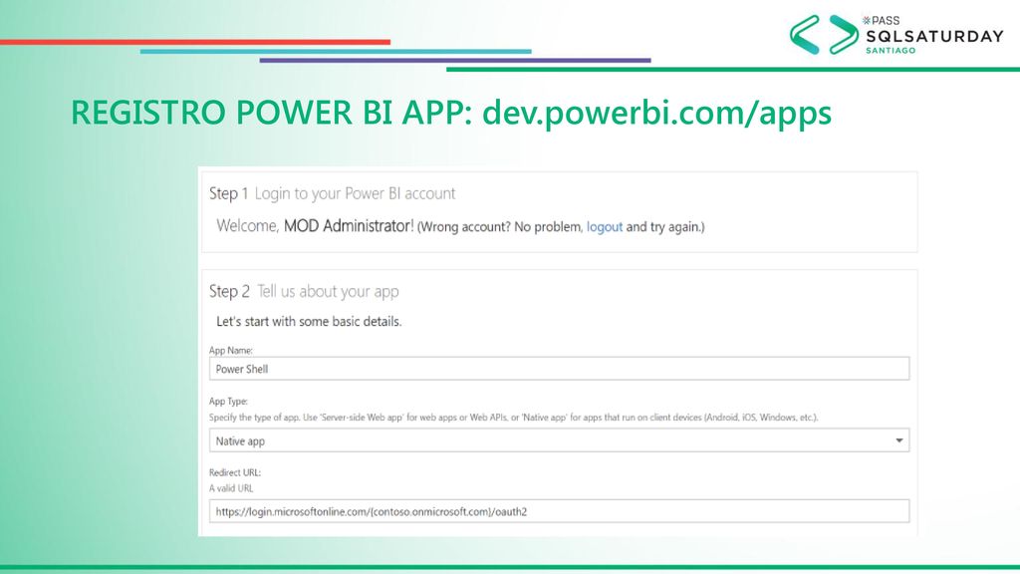The height and width of the screenshot is (574, 1020).
Task: Click the app type description text
Action: tap(513, 418)
